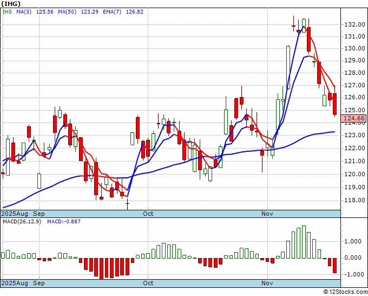Image resolution: width=368 pixels, height=296 pixels.
Task: Click the (IHG) chart title
Action: 11,4
